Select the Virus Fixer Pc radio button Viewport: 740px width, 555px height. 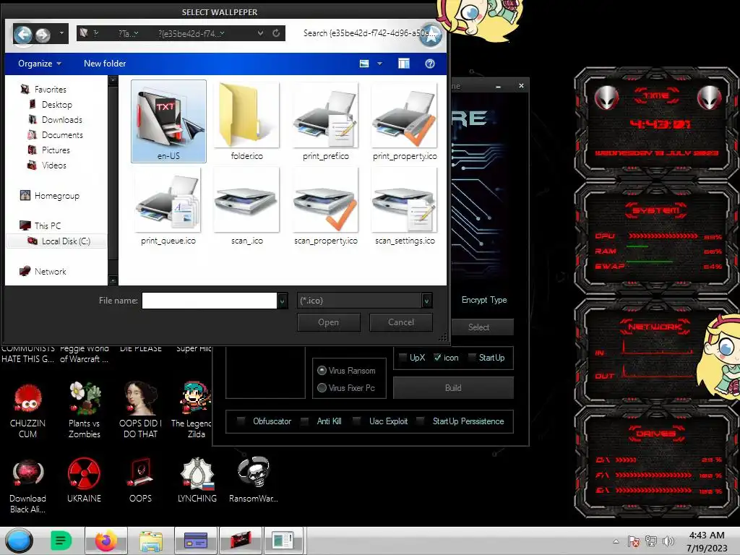click(x=322, y=387)
